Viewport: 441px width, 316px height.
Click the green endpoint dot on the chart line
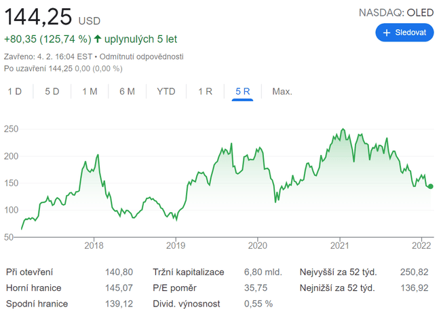coord(430,187)
